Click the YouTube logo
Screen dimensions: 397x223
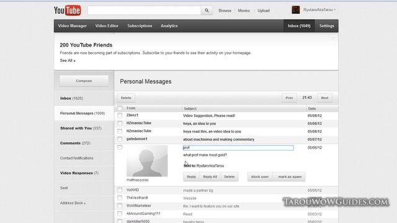point(68,11)
